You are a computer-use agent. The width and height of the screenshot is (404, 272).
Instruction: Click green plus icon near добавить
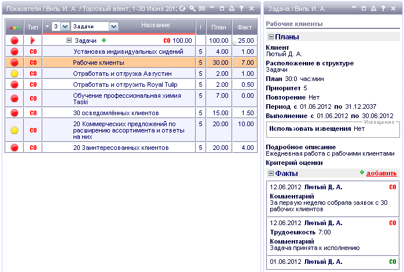pyautogui.click(x=362, y=172)
